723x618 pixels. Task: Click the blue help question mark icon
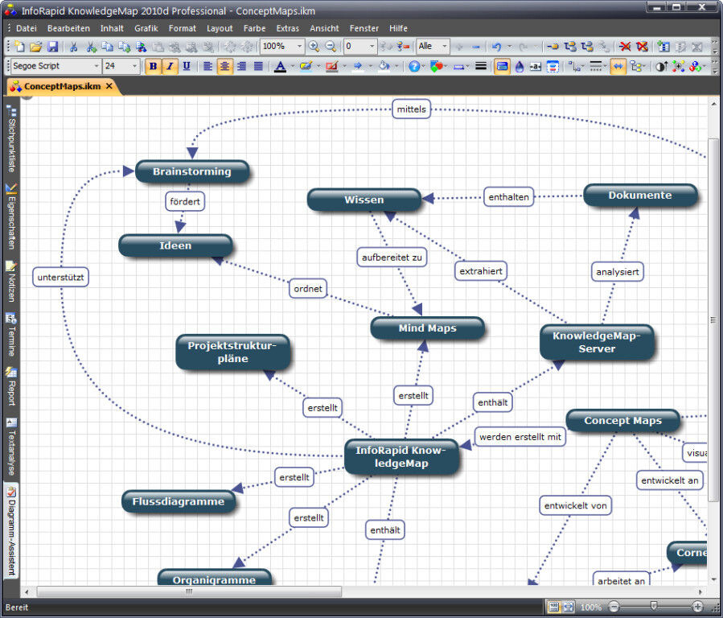pos(414,67)
